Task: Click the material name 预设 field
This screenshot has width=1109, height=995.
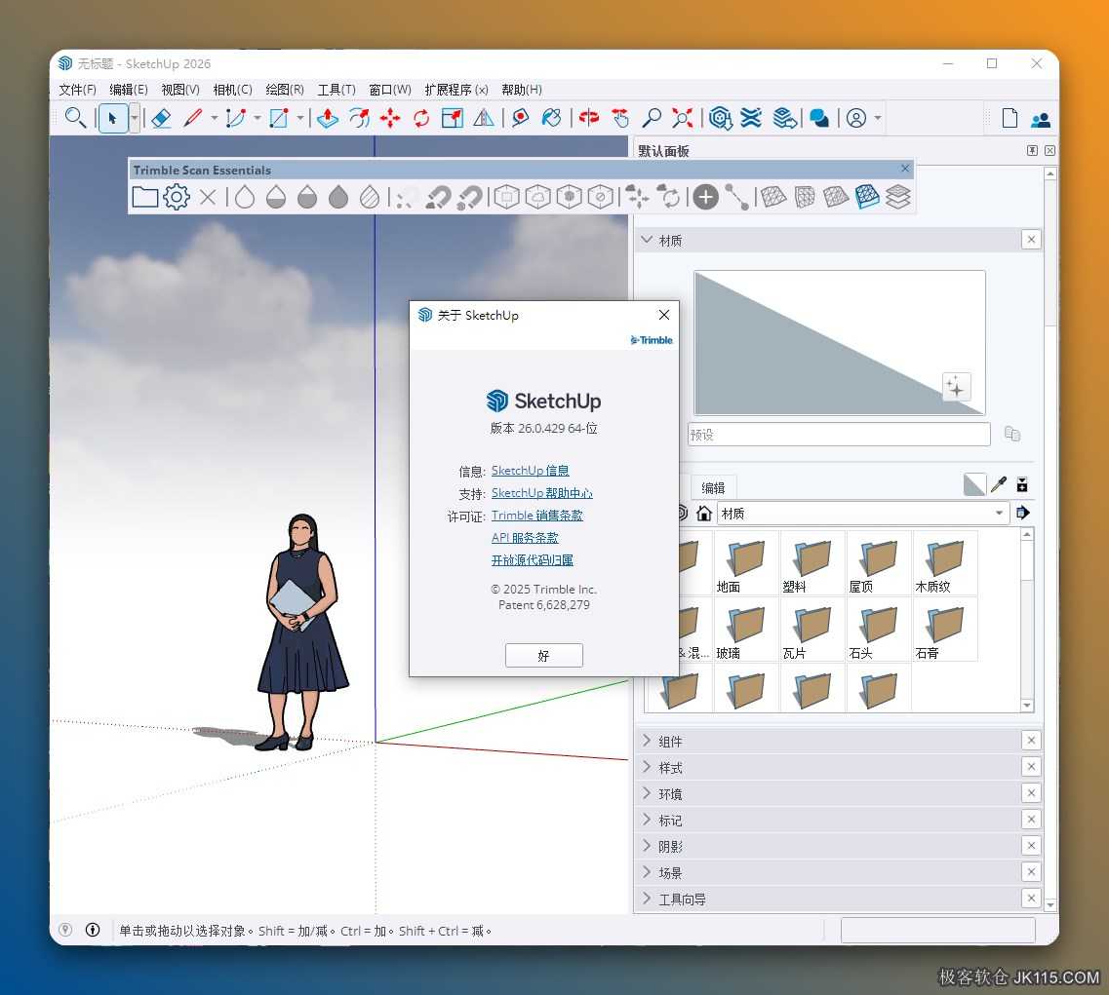Action: pos(838,434)
